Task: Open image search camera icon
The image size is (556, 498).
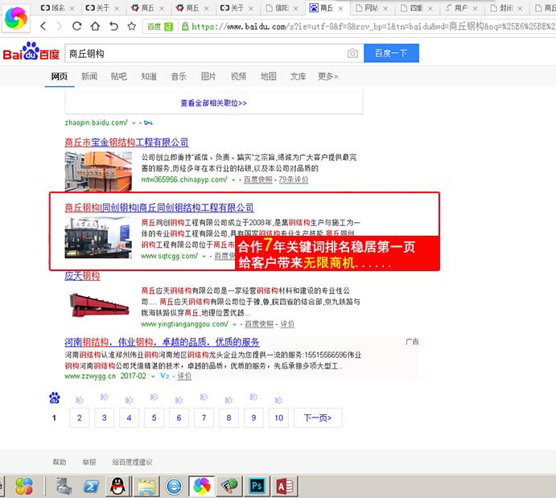Action: [352, 53]
